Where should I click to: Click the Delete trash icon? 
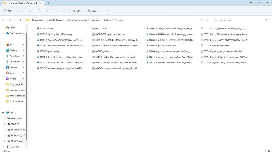[65, 11]
